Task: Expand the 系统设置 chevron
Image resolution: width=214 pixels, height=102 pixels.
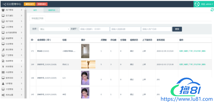Action: coord(22,95)
